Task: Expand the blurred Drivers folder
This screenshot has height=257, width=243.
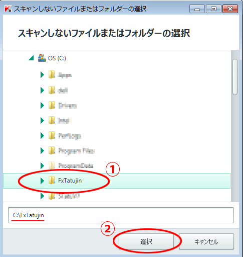Action: click(x=42, y=106)
